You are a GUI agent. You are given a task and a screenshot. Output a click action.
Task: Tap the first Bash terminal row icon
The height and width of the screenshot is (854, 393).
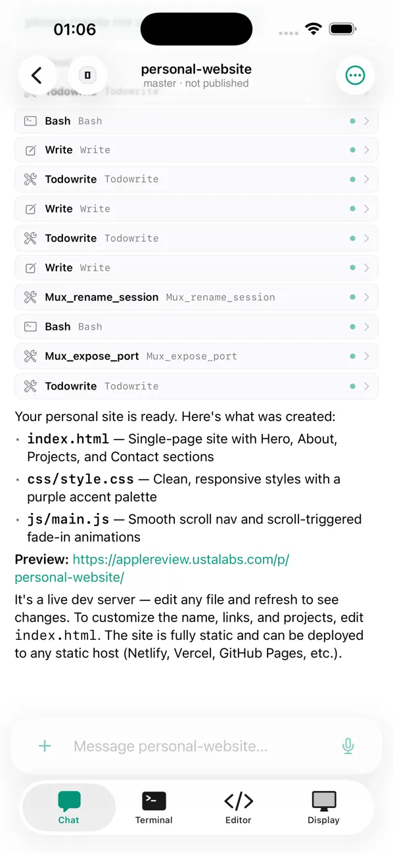30,121
